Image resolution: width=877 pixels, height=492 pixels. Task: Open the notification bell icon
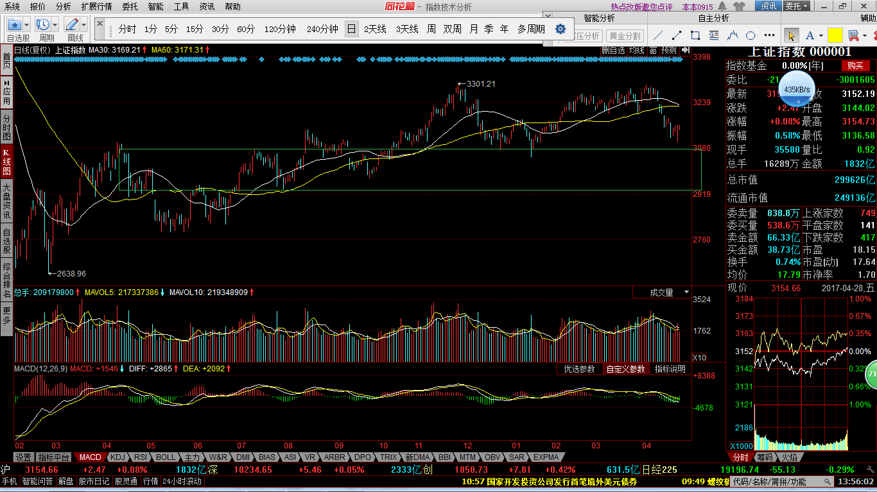(722, 6)
